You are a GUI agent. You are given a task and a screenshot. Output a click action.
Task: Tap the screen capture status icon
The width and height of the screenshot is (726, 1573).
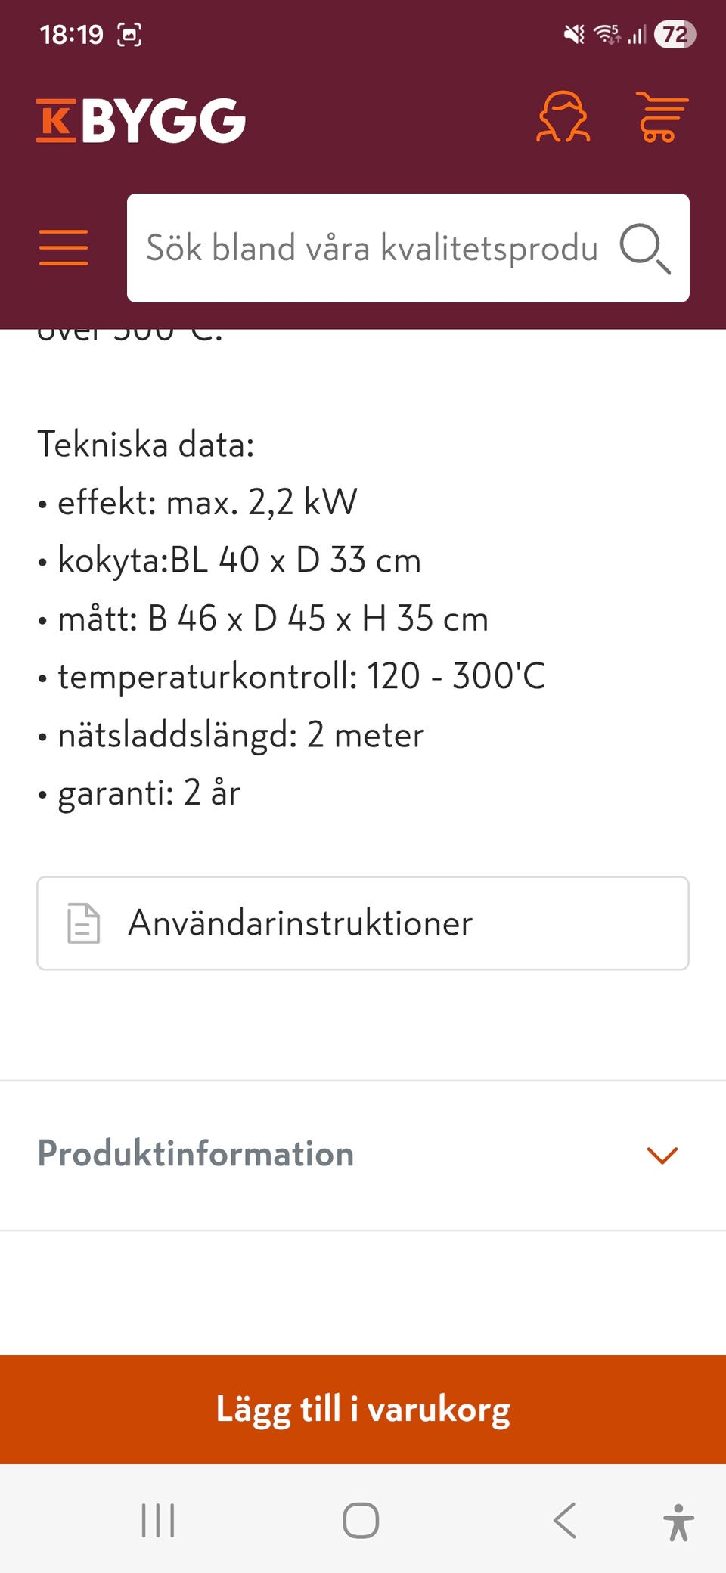[x=129, y=34]
